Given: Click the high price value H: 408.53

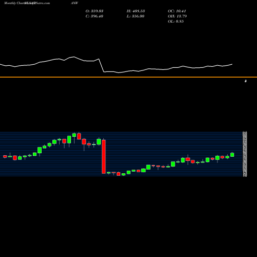Looking at the screenshot, I should [x=136, y=11].
